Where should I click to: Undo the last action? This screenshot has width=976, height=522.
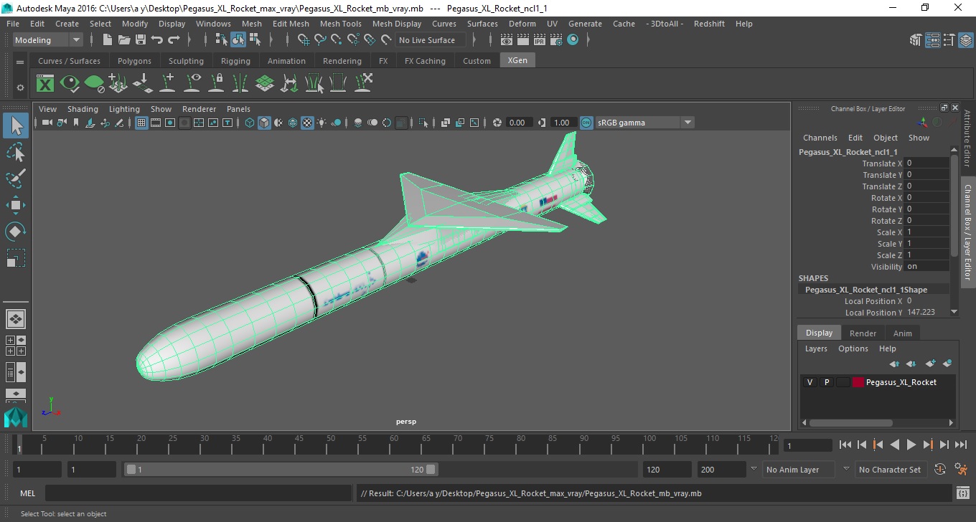(157, 40)
